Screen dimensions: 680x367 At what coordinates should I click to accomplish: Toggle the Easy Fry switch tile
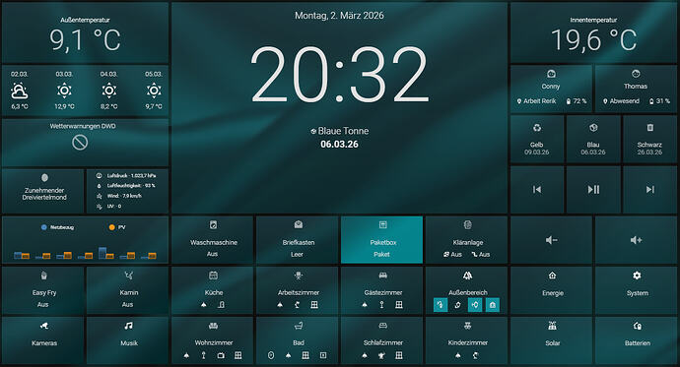point(43,290)
